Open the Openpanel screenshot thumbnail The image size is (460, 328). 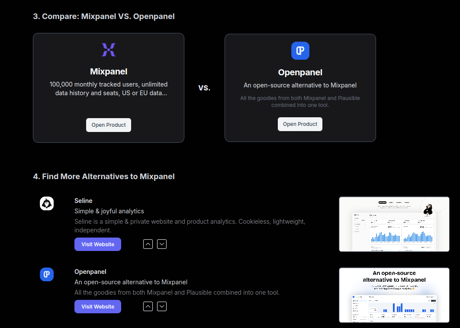394,295
